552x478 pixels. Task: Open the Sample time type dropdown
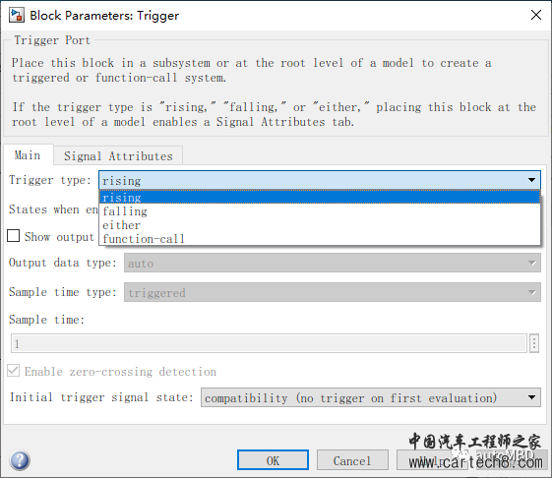coord(333,292)
